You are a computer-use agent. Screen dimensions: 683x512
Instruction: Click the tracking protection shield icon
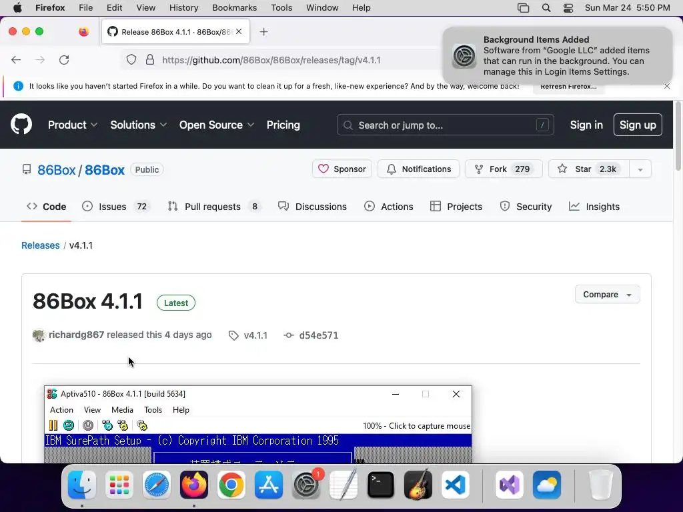point(131,59)
